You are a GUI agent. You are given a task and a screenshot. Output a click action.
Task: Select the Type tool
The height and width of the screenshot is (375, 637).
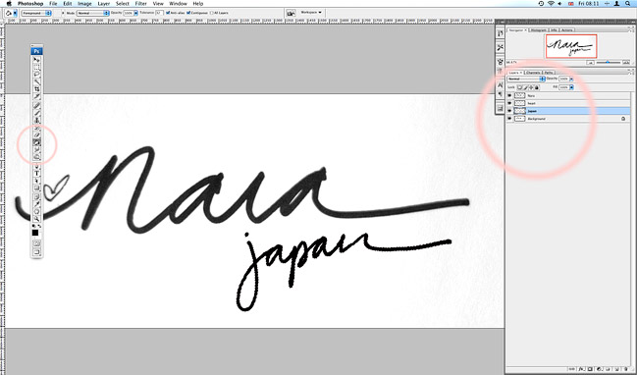coord(36,174)
